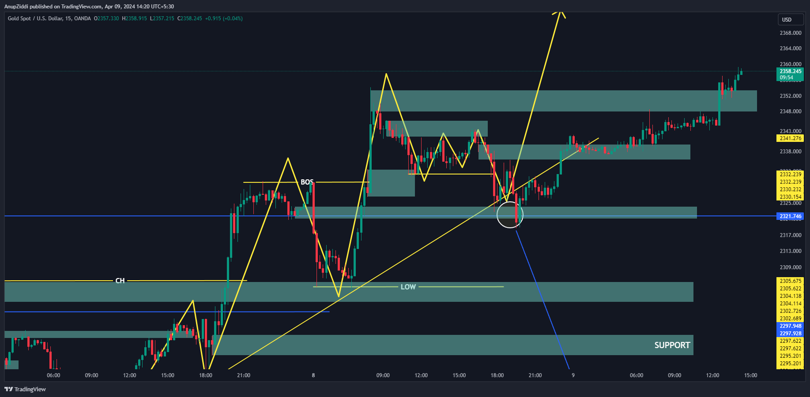Click the LOW label on the chart

(x=408, y=287)
